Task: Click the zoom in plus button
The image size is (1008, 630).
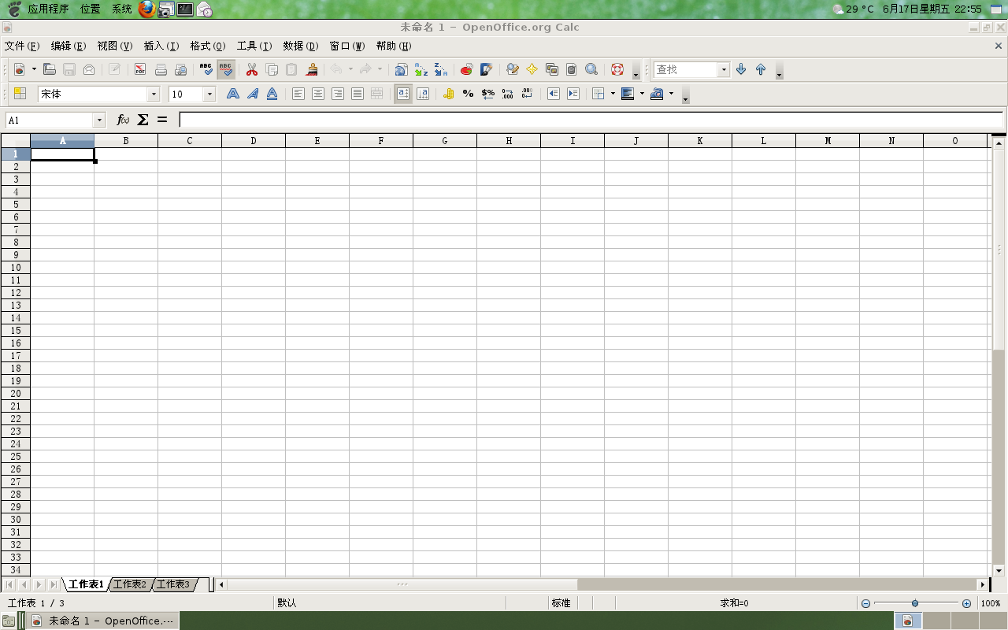Action: click(x=966, y=603)
